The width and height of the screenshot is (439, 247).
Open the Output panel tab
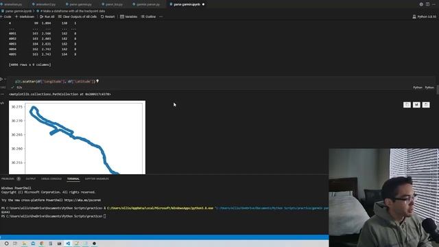[x=30, y=178]
